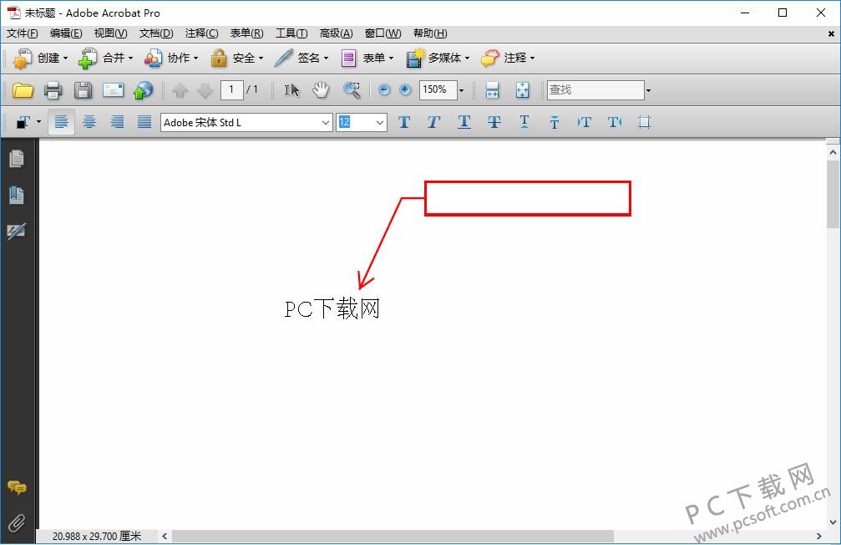The height and width of the screenshot is (545, 841).
Task: Expand the 安全 Secure menu button
Action: coord(236,58)
